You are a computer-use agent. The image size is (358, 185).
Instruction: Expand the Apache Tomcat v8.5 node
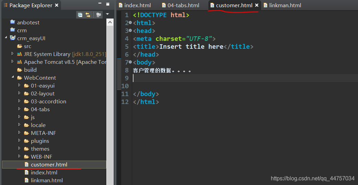(13, 61)
